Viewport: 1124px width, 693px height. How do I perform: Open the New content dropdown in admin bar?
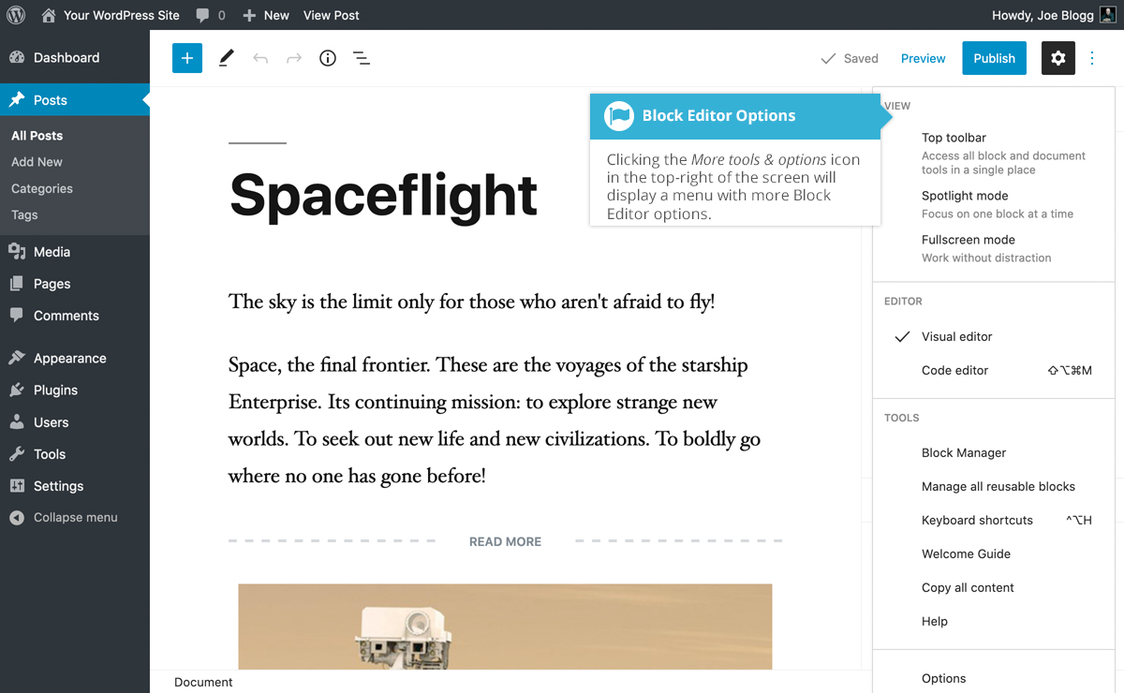266,15
